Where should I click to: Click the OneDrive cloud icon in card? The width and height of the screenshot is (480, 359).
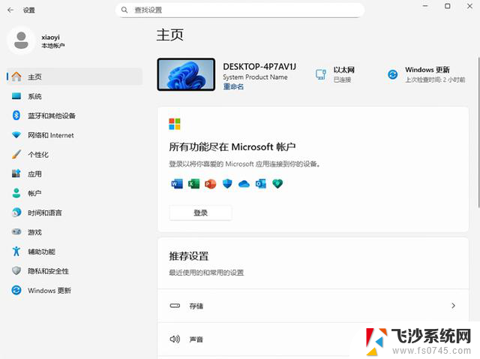(244, 184)
